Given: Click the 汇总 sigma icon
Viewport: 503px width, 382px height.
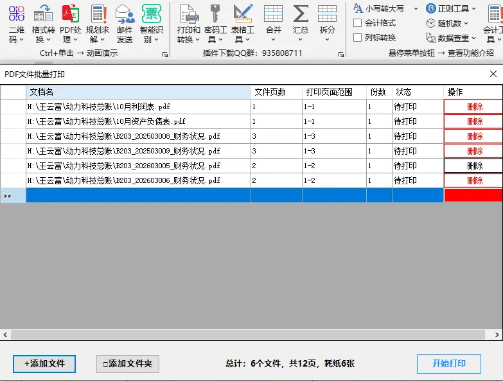Looking at the screenshot, I should 300,13.
